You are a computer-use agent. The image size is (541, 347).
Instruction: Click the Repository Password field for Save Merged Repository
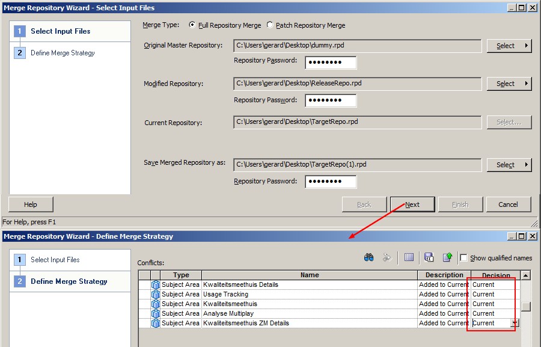[330, 181]
